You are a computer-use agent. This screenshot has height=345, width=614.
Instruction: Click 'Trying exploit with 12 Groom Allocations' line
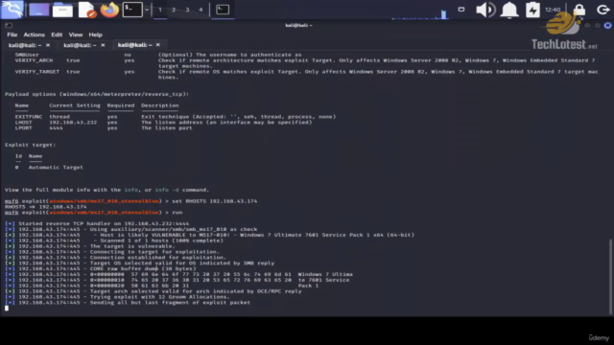point(117,297)
